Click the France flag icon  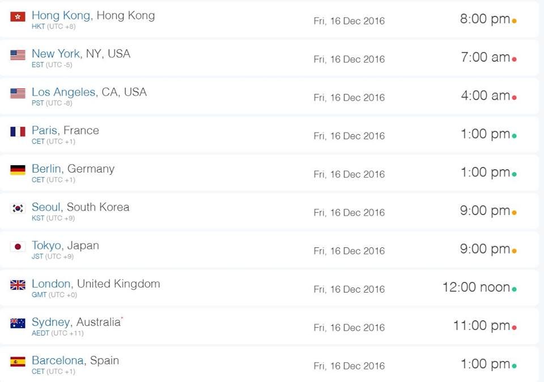click(x=18, y=131)
